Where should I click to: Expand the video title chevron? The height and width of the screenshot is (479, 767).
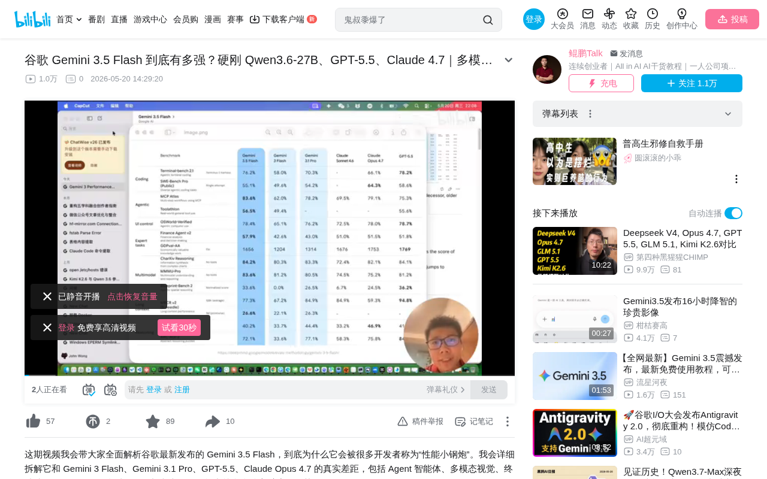508,60
